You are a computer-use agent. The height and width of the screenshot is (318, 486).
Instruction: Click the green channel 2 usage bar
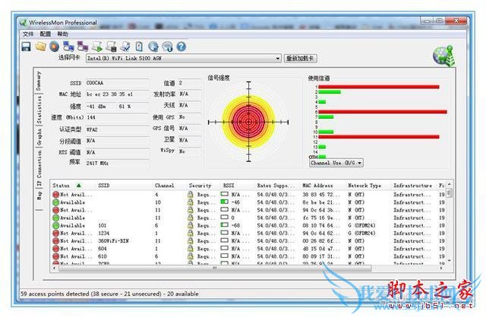(330, 92)
